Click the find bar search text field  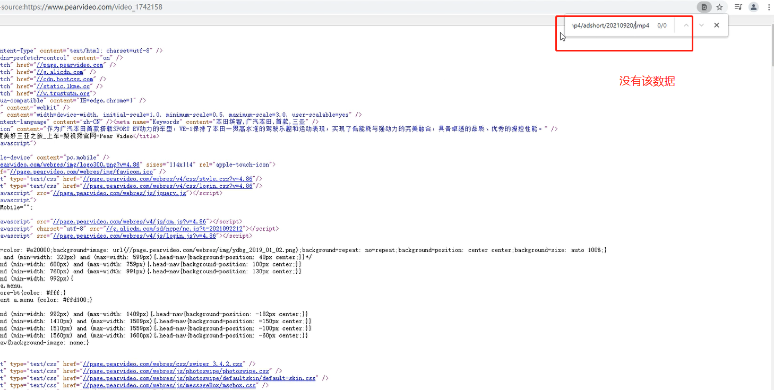(610, 25)
